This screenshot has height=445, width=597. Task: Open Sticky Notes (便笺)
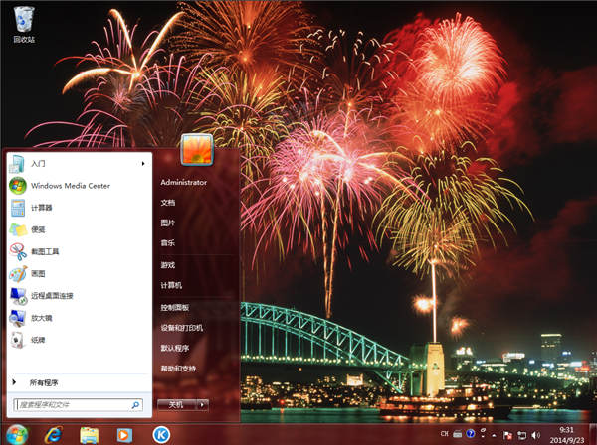pyautogui.click(x=38, y=229)
